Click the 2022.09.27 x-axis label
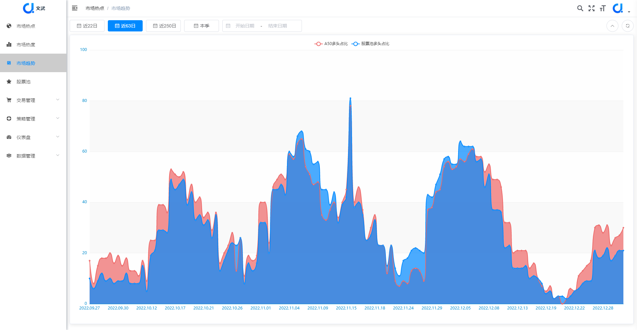The height and width of the screenshot is (330, 637). [x=90, y=308]
